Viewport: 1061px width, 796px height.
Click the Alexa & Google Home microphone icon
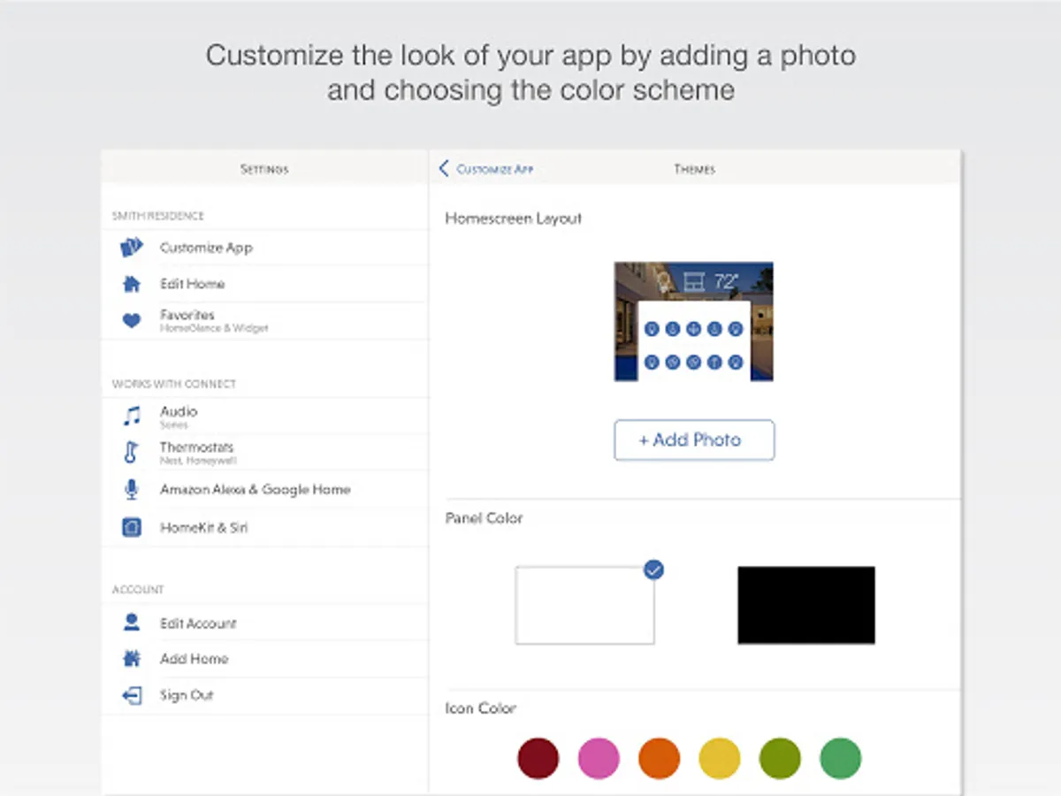pos(132,489)
